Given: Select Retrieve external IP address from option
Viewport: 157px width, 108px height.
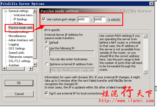Looking at the screenshot, I should click(47, 64).
